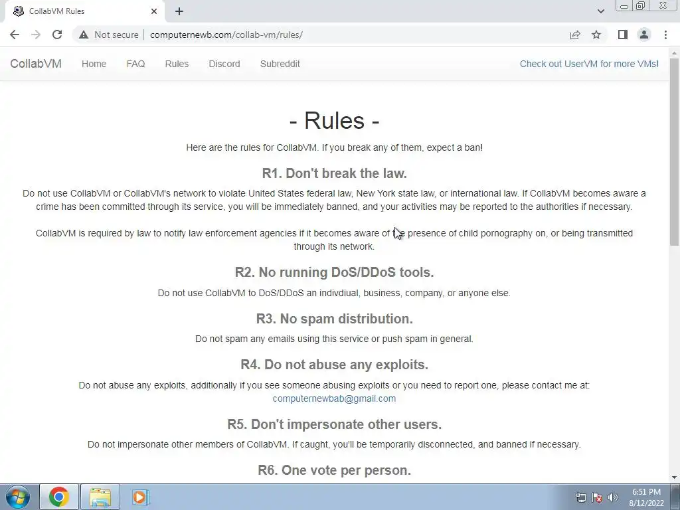Click the 'R5. Don't impersonate other users.' heading
Screen dimensions: 680x510
(x=335, y=424)
